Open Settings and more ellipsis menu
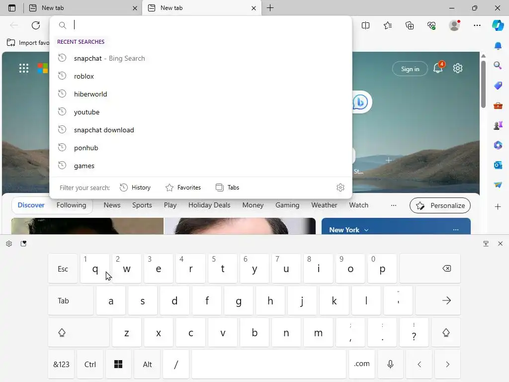Image resolution: width=509 pixels, height=382 pixels. tap(477, 25)
